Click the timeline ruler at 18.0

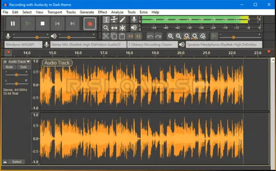[x=129, y=53]
